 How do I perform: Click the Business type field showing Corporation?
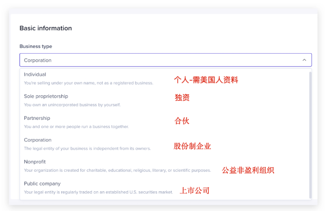158,60
